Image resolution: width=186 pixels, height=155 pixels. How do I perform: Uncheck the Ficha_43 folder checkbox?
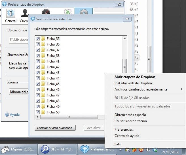[38, 72]
